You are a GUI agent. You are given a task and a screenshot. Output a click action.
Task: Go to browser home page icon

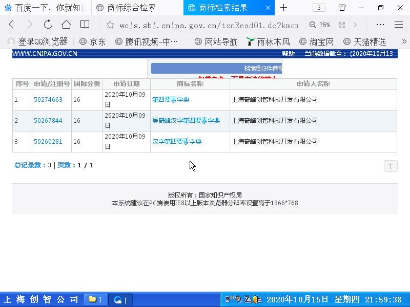click(x=66, y=25)
